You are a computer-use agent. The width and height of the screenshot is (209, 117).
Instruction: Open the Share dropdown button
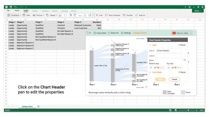point(198,11)
